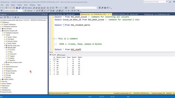Click the Query Options icon
Image resolution: width=175 pixels, height=98 pixels.
coord(42,11)
